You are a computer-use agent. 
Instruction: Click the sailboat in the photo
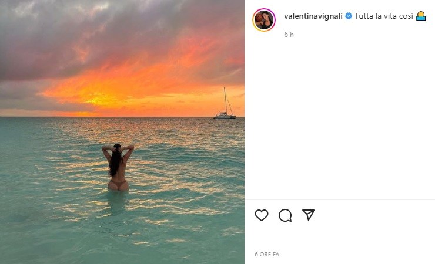click(225, 114)
